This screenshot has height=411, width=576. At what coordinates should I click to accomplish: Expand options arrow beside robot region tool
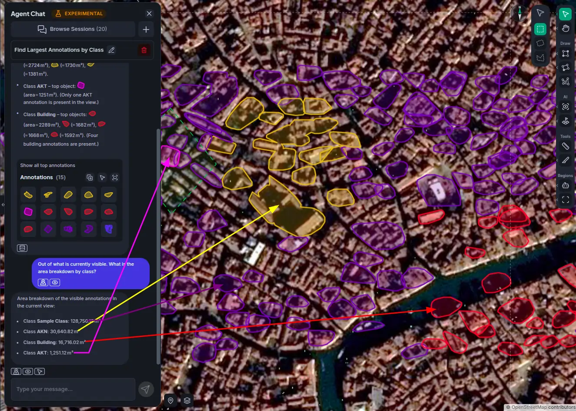pyautogui.click(x=557, y=185)
